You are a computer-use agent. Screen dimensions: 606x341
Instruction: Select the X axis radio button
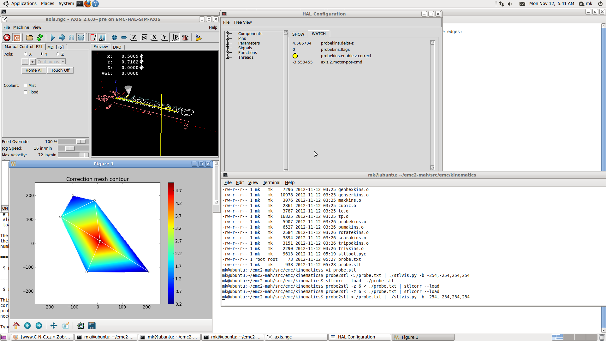(x=26, y=54)
